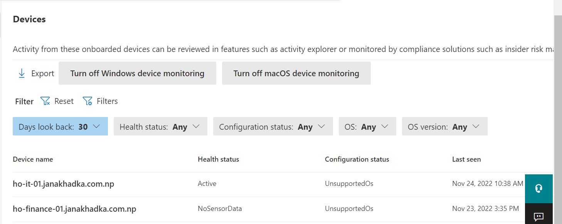Click the Reset filter text label
Screen dimensions: 562x224
64,101
